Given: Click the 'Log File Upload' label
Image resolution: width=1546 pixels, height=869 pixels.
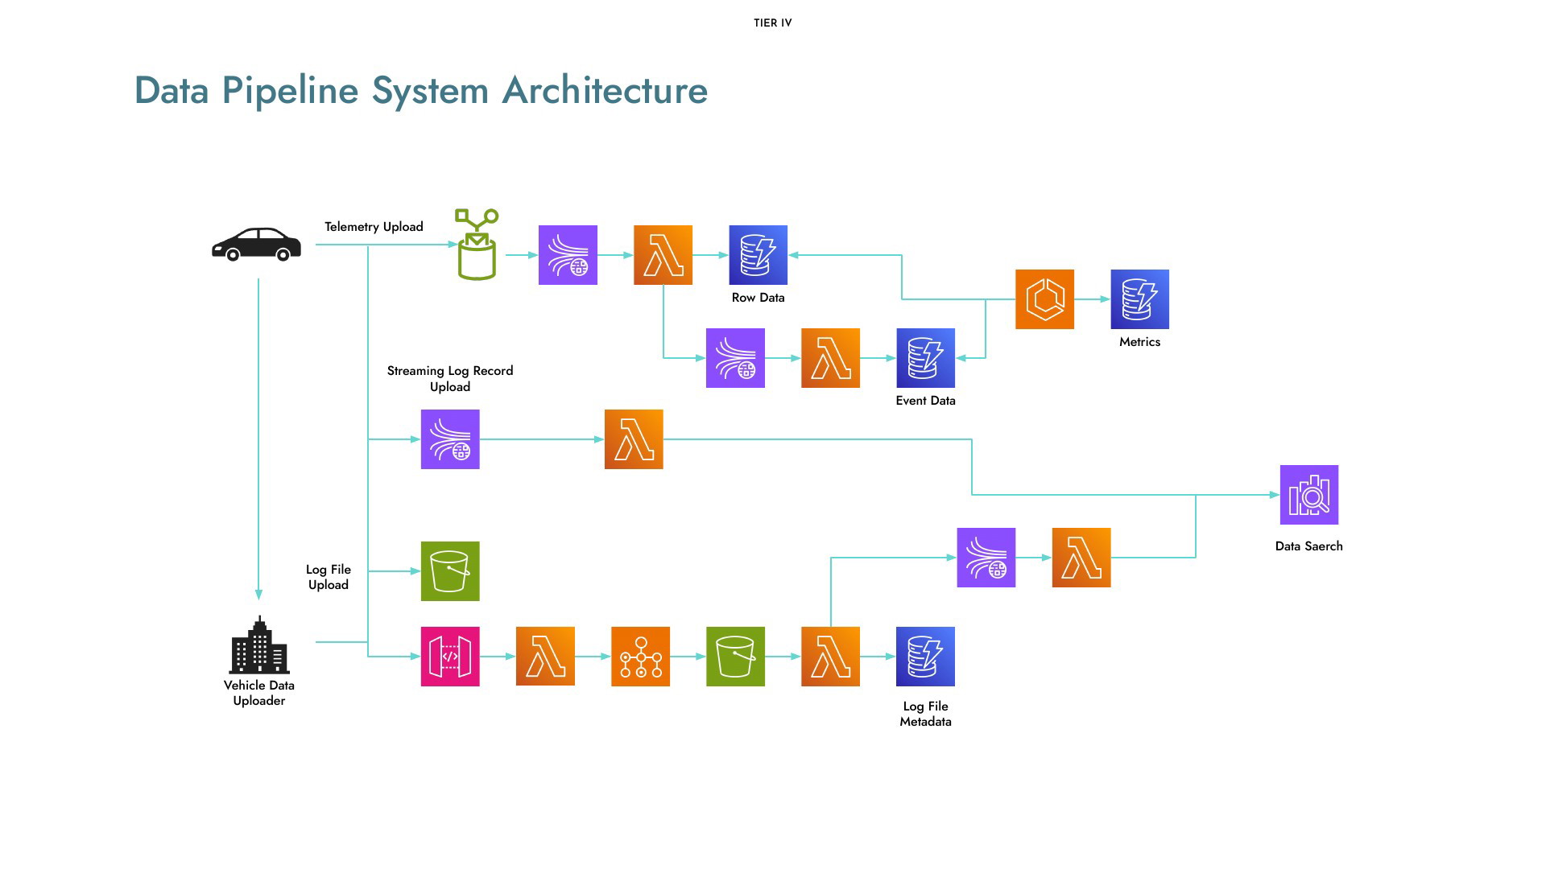Looking at the screenshot, I should click(329, 577).
